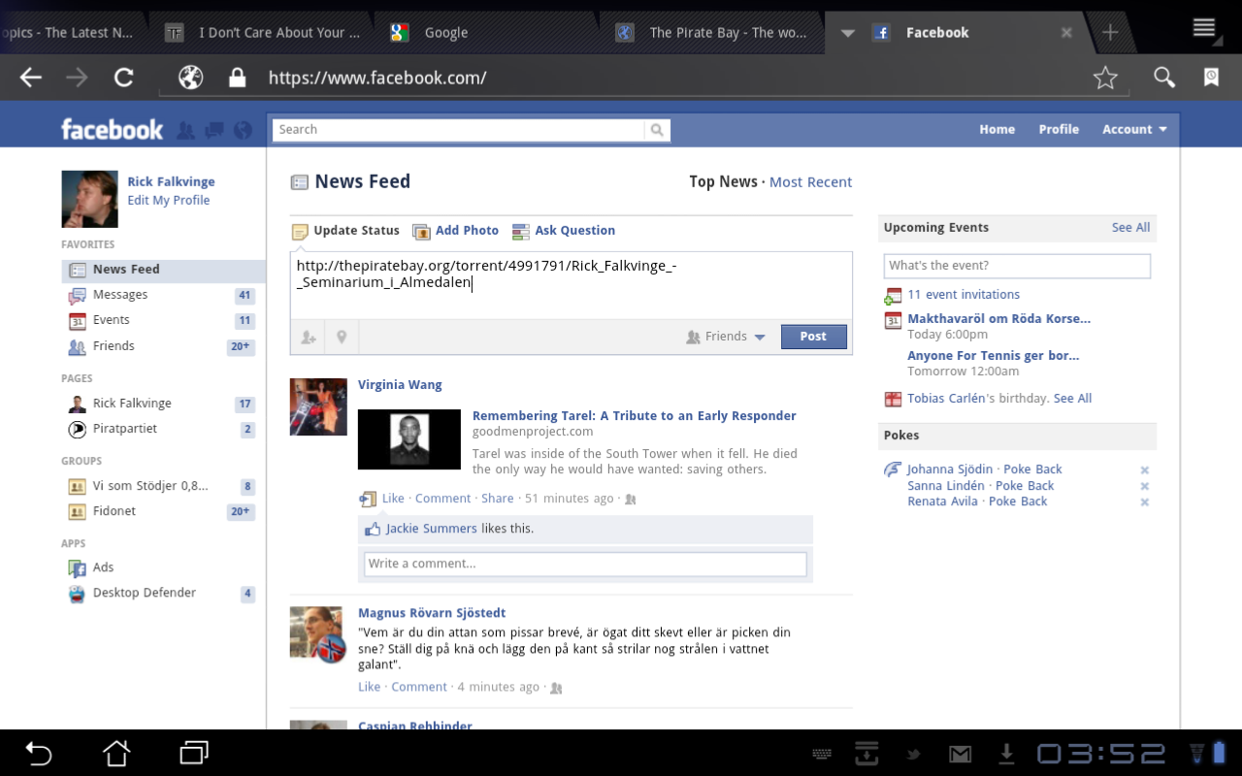Image resolution: width=1242 pixels, height=776 pixels.
Task: Switch to The Pirate Bay tab
Action: (711, 32)
